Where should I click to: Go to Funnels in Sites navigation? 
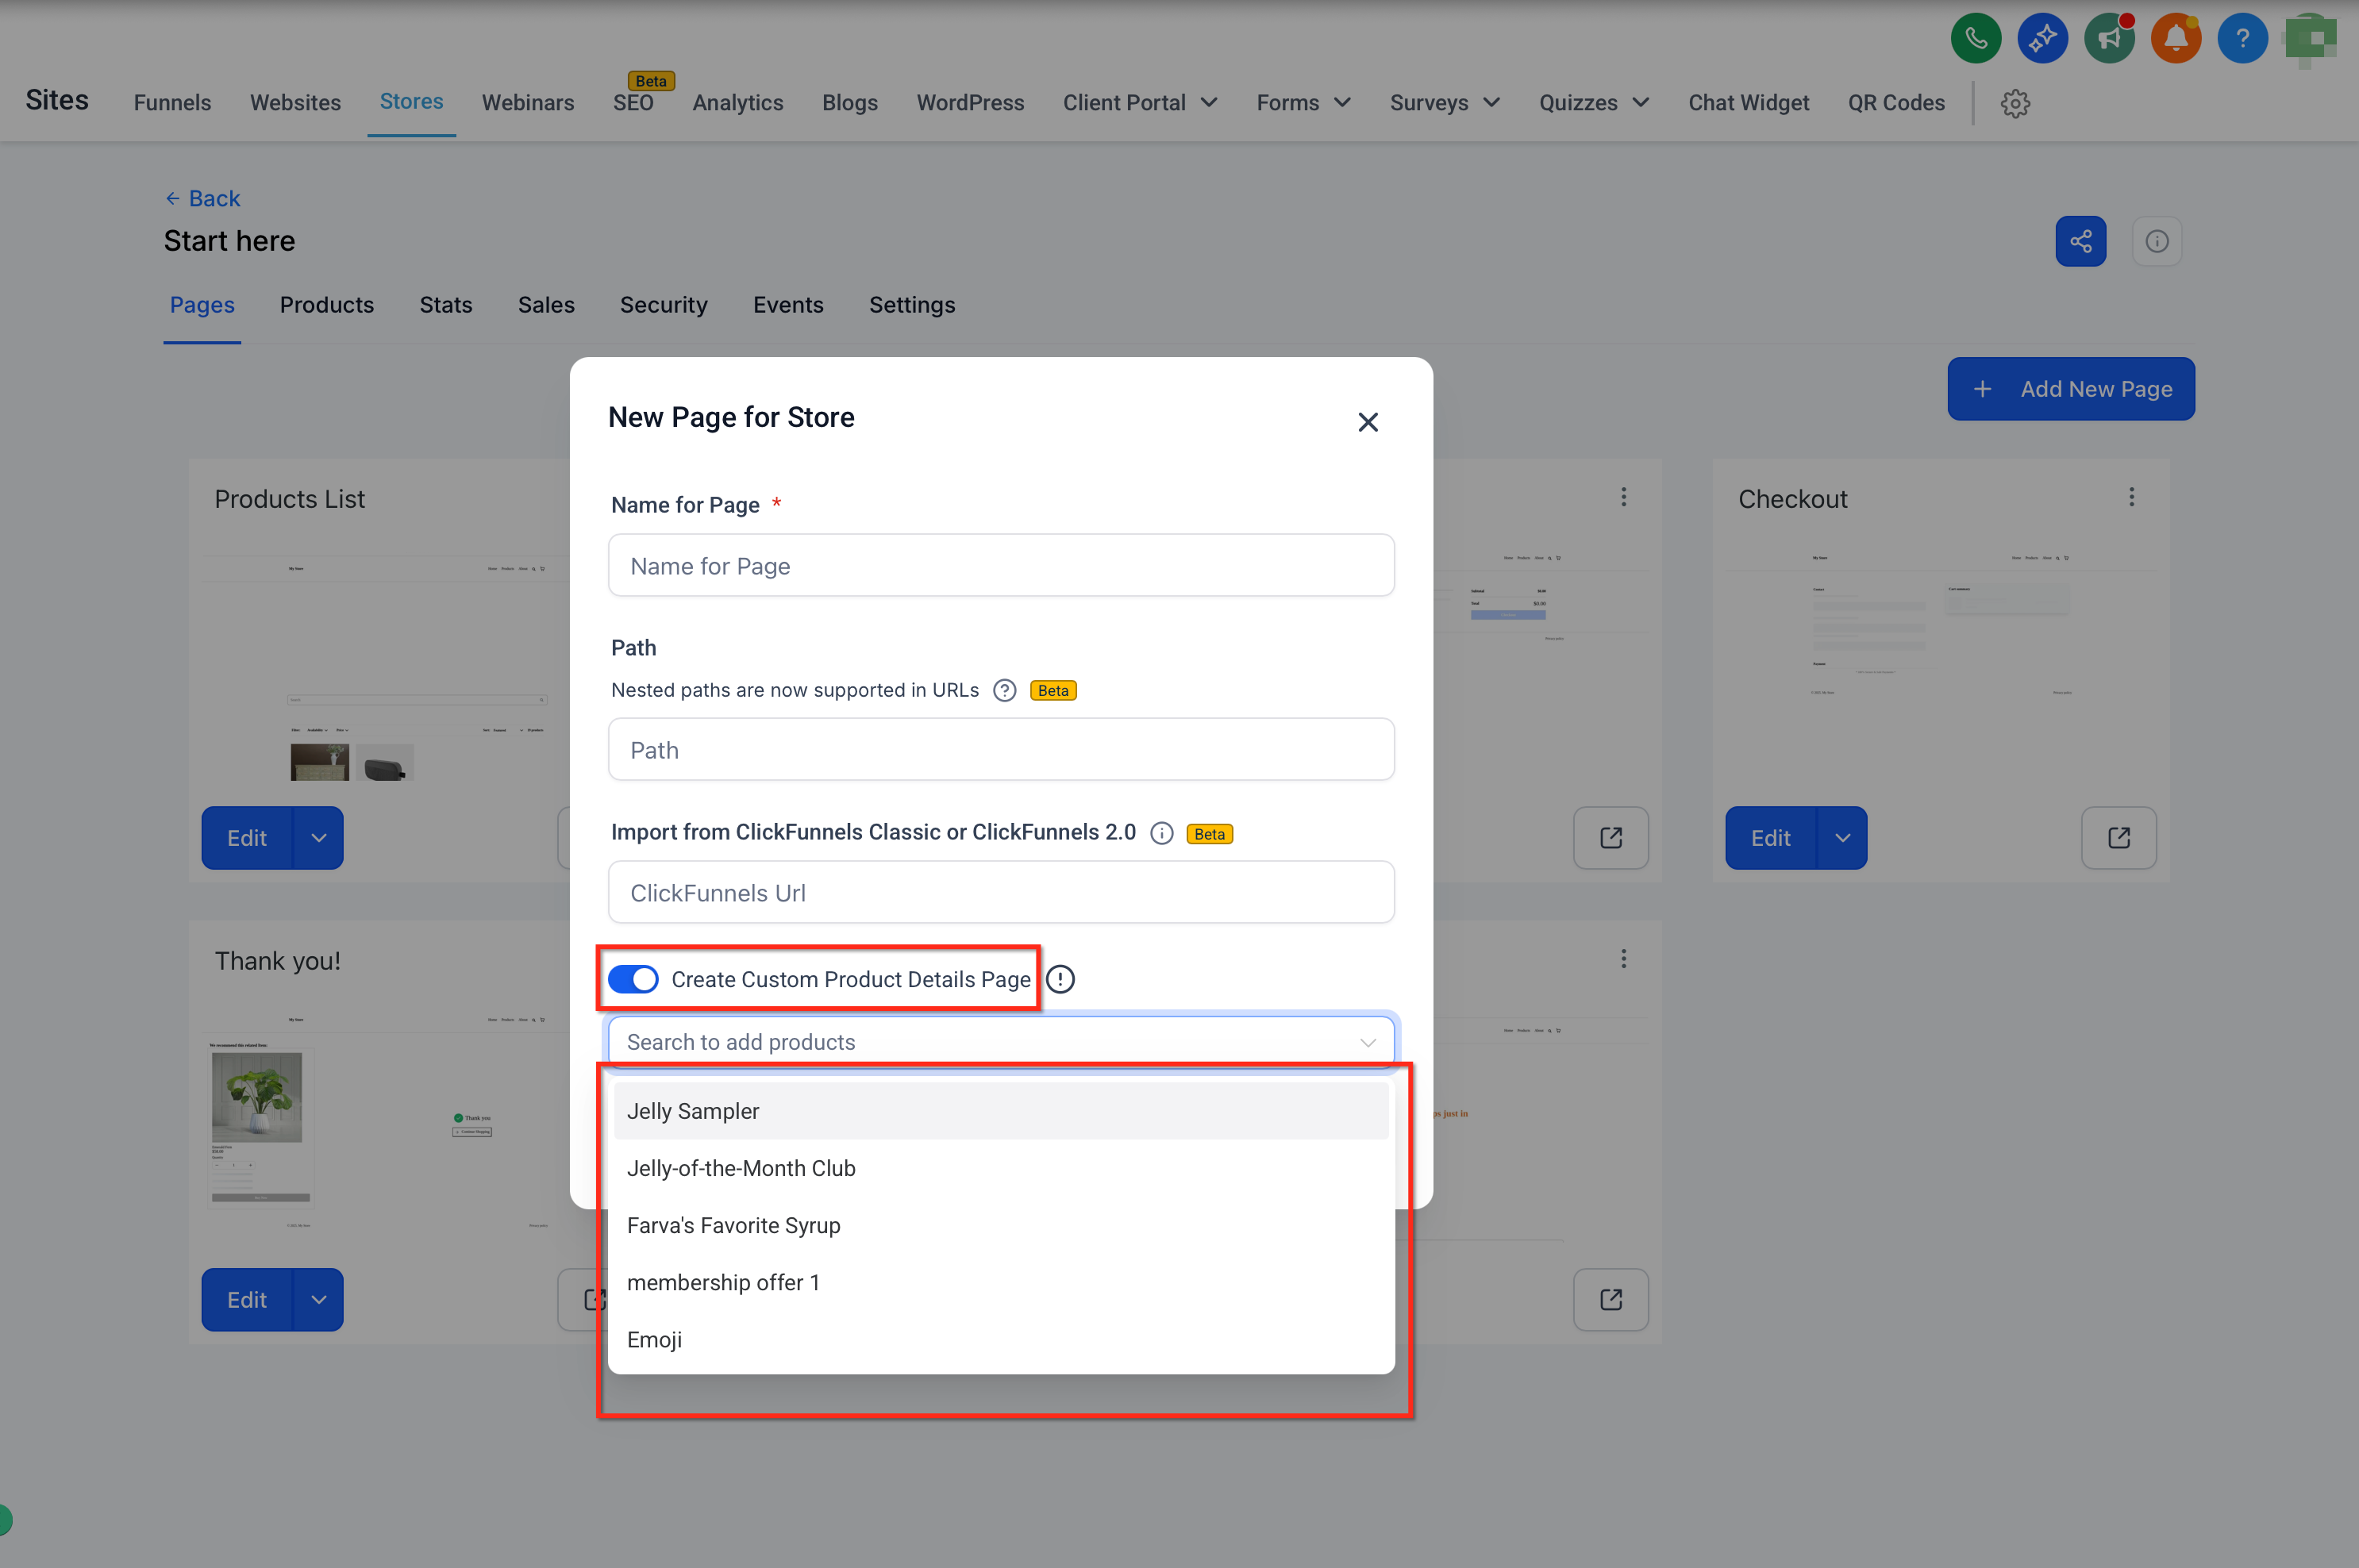[x=172, y=102]
